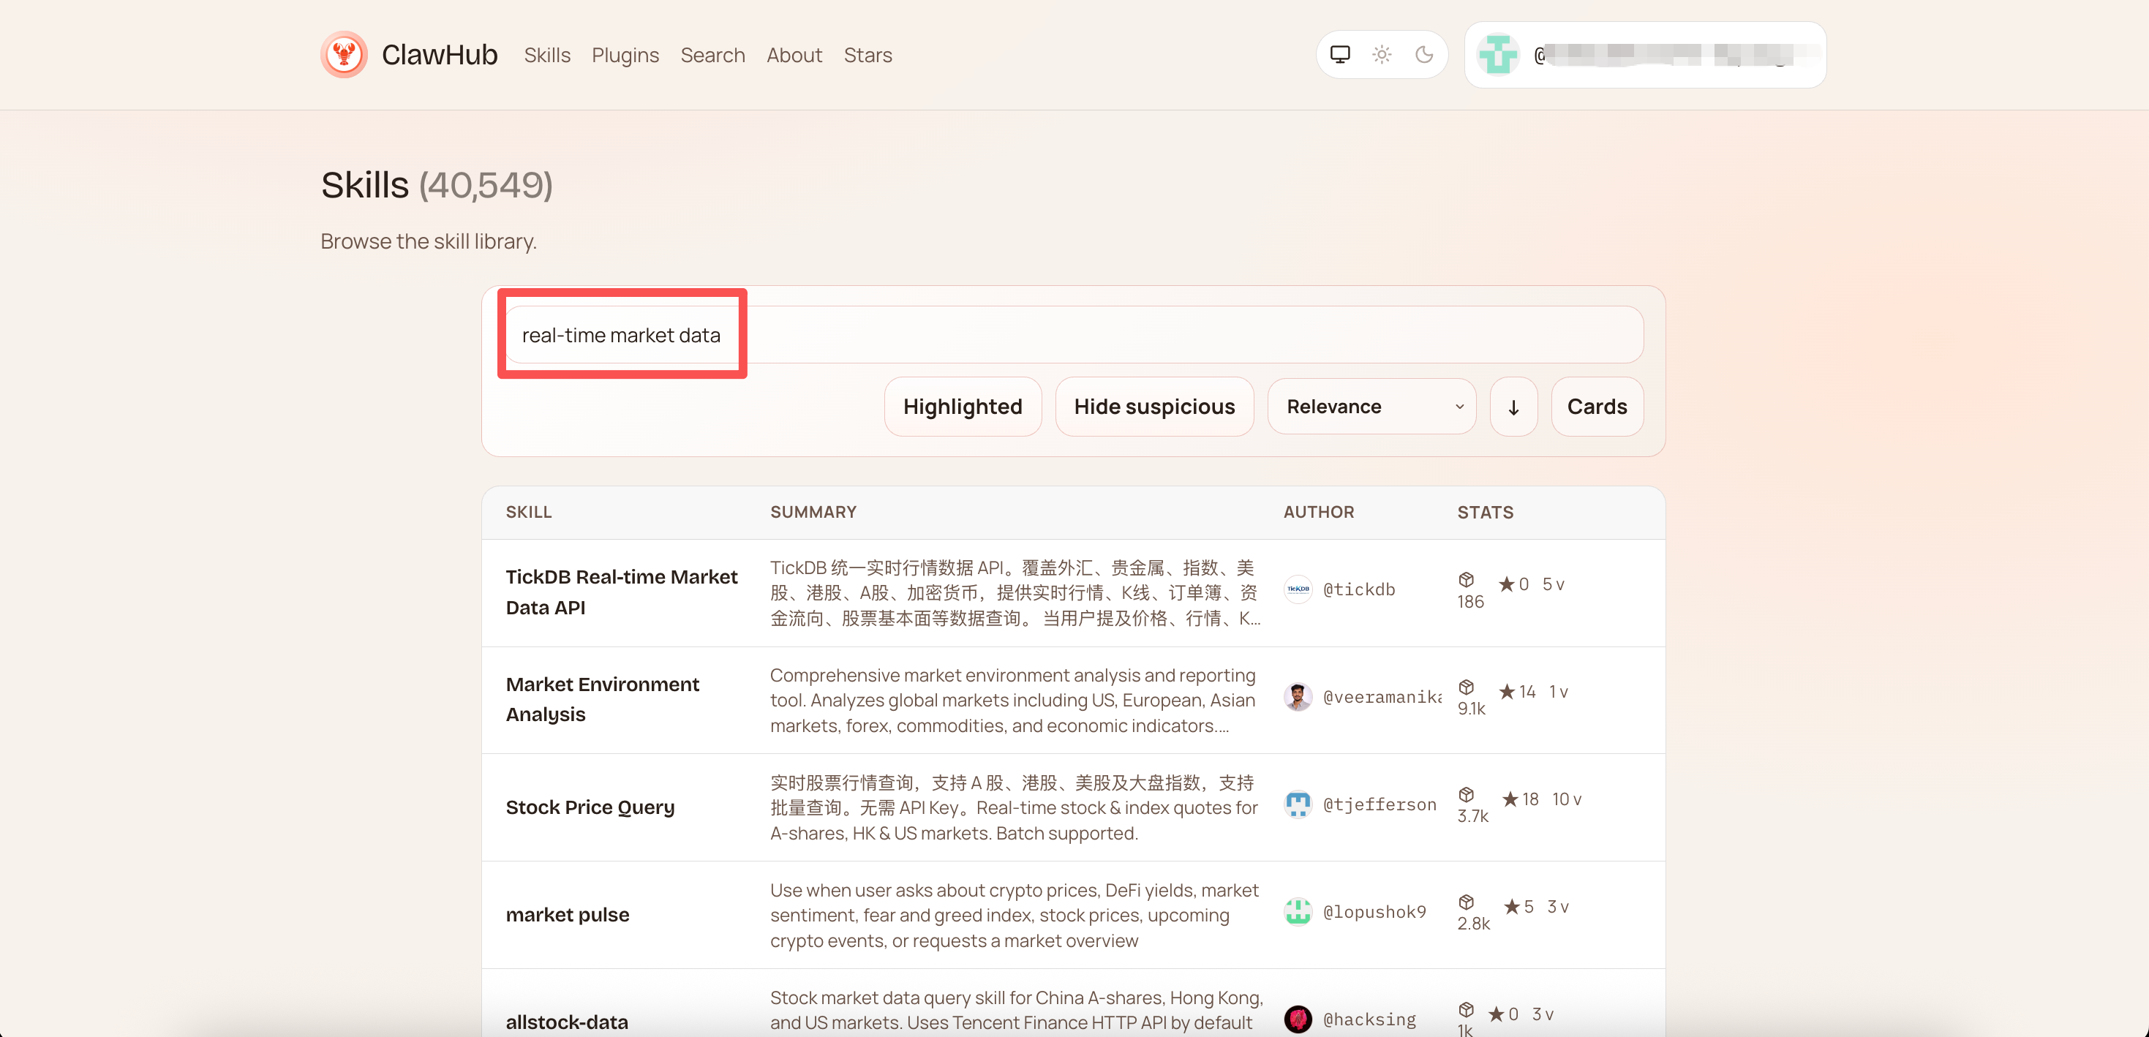Switch to light theme sun icon
2149x1037 pixels.
1382,55
